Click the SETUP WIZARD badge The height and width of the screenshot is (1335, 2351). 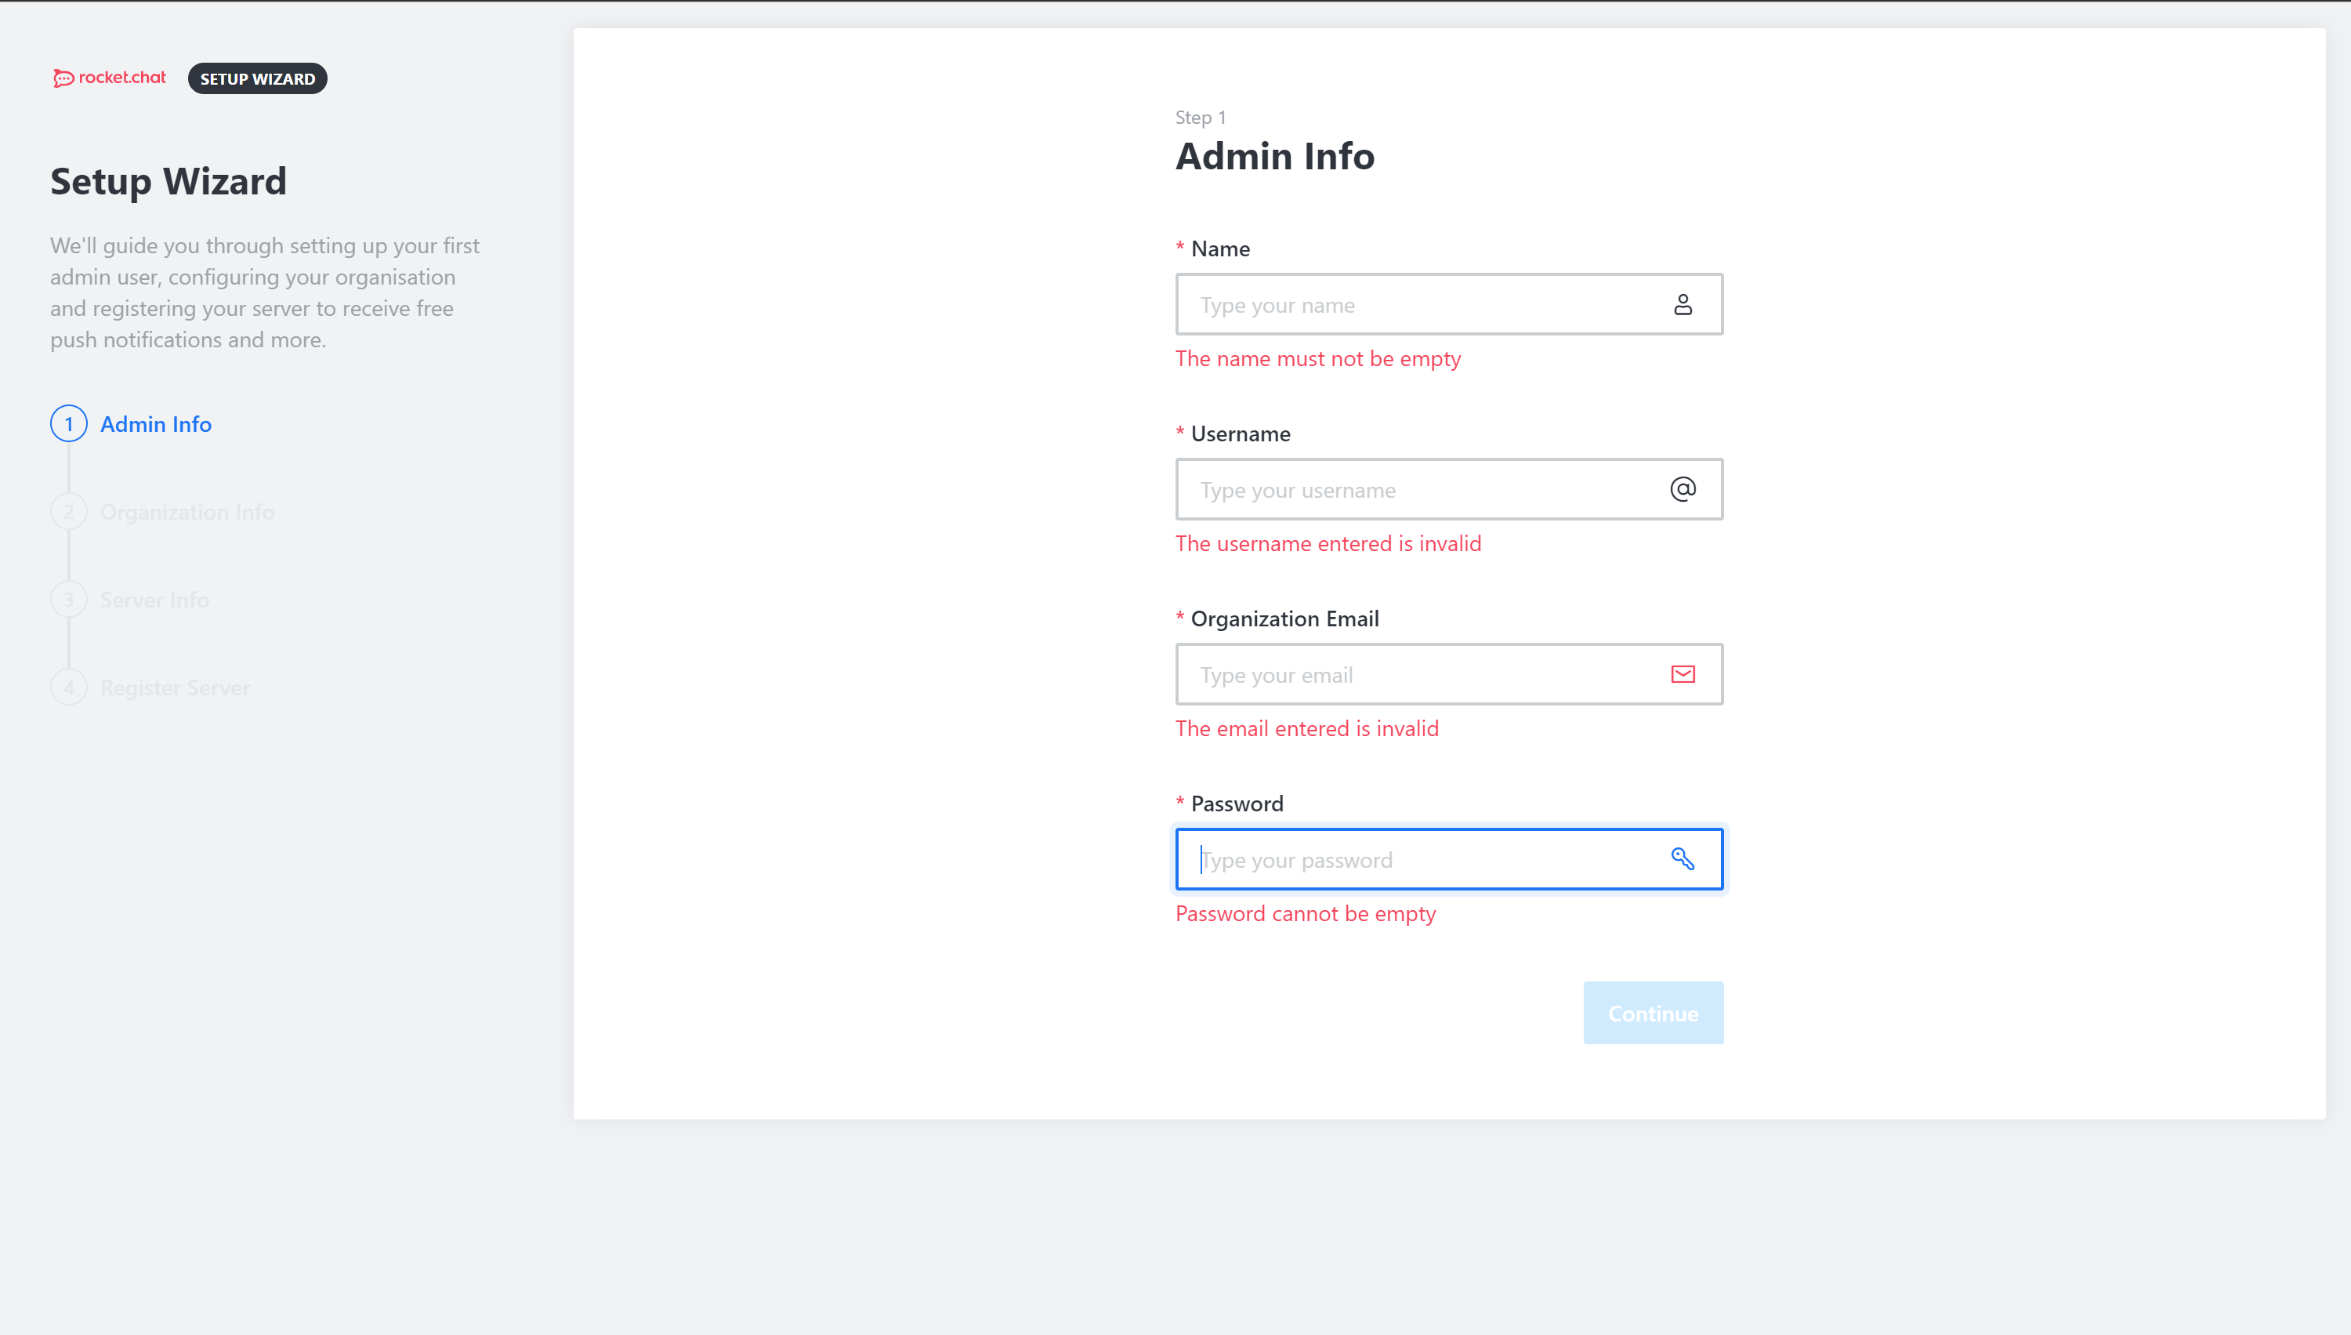click(x=258, y=79)
